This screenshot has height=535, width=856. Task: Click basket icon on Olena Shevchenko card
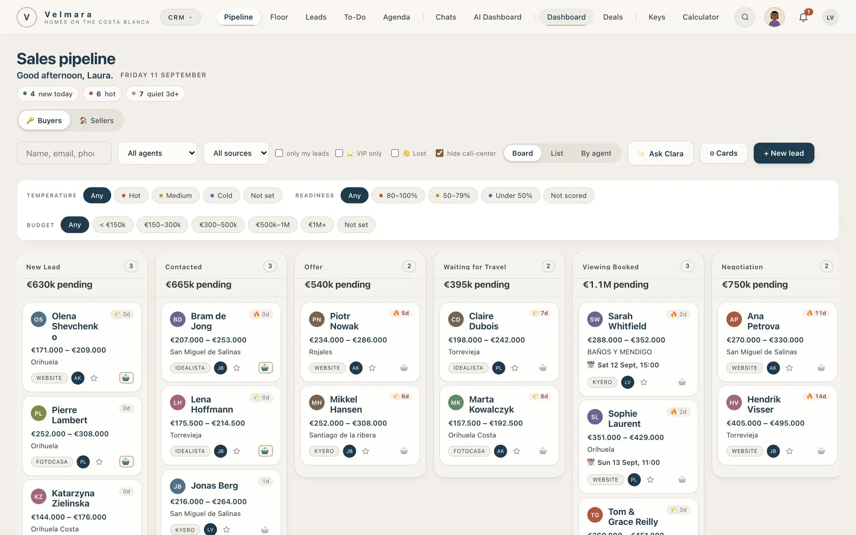(x=126, y=378)
